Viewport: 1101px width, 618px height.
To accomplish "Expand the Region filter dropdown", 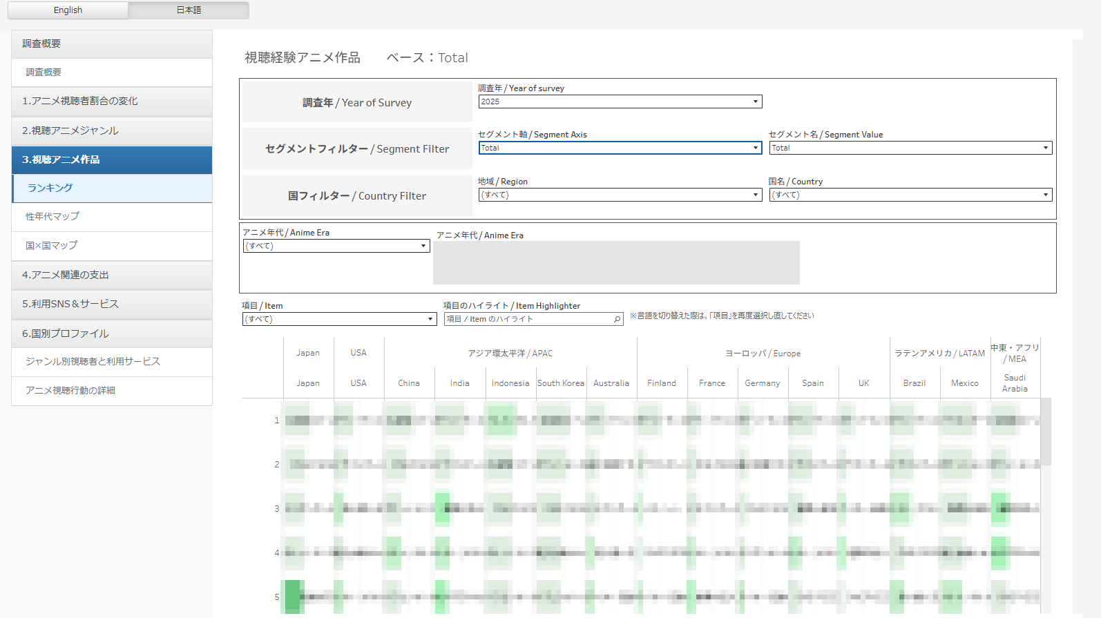I will (x=620, y=195).
